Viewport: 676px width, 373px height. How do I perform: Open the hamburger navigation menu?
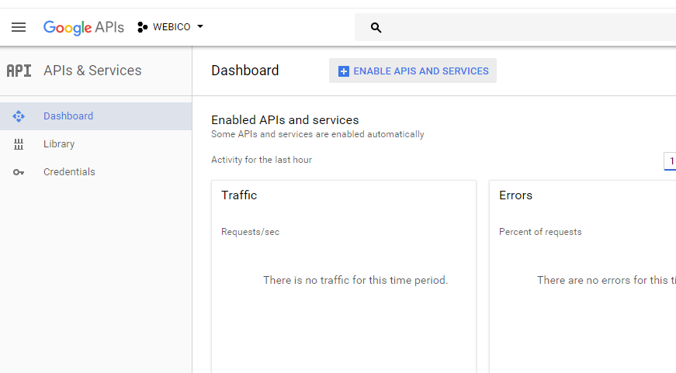(x=19, y=27)
